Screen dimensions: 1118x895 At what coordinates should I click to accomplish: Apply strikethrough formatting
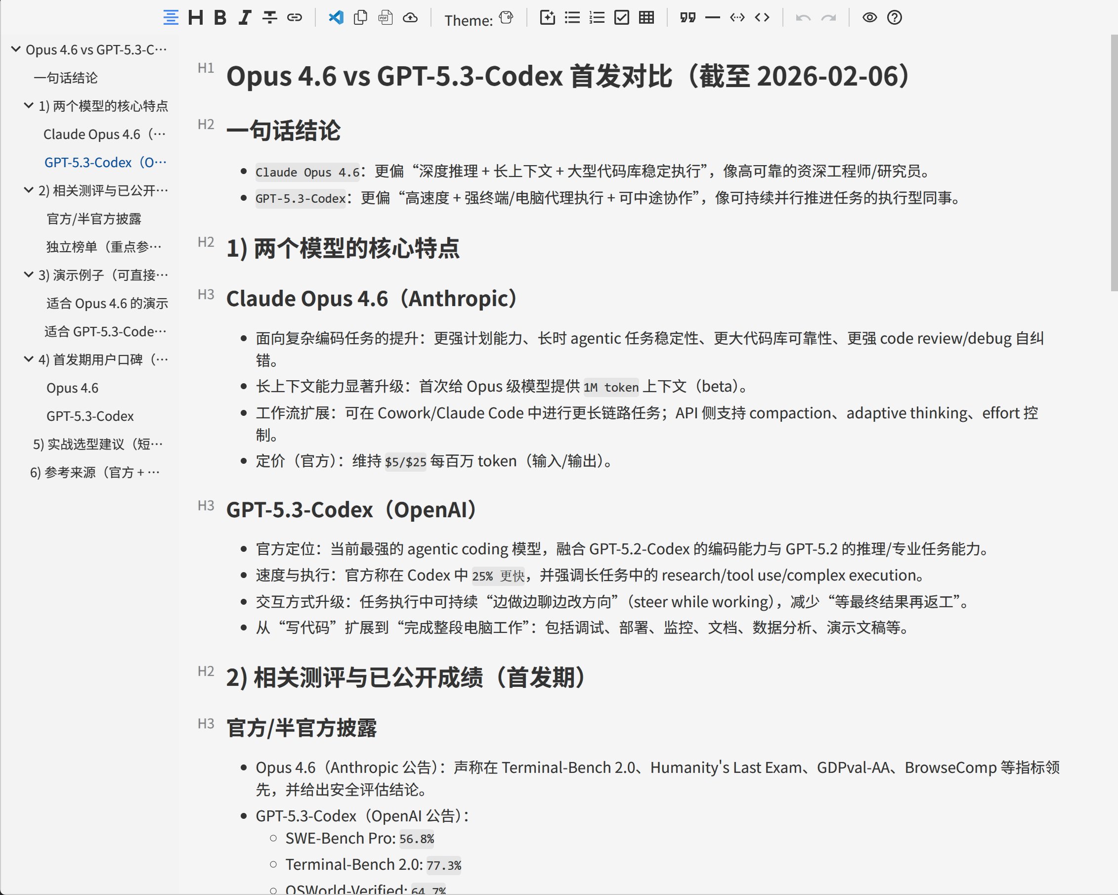tap(269, 18)
